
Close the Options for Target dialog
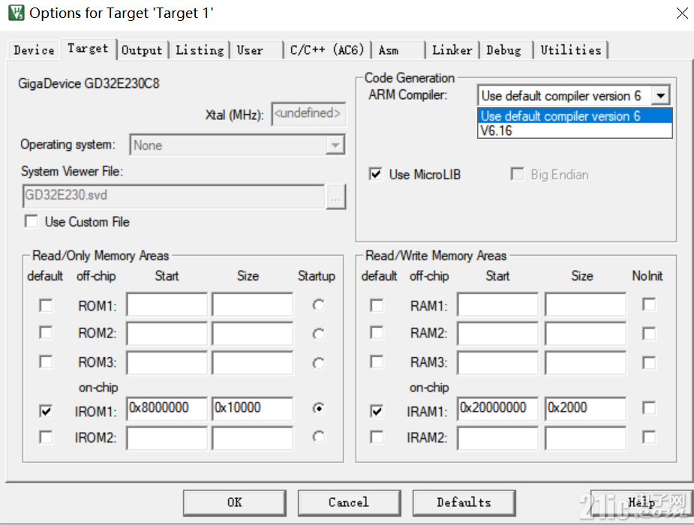coord(682,13)
